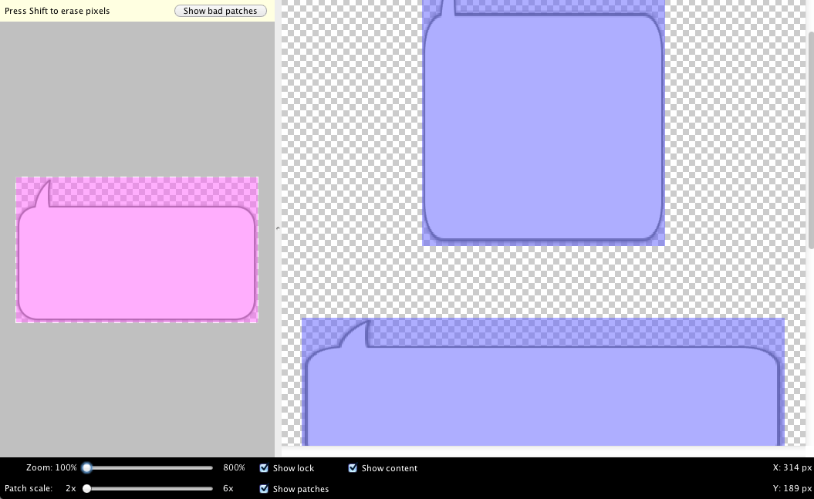Click the split-pane divider collapse arrow
Image resolution: width=814 pixels, height=499 pixels.
pyautogui.click(x=278, y=228)
